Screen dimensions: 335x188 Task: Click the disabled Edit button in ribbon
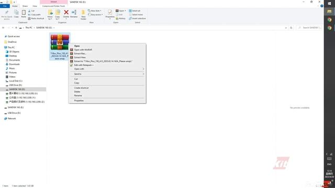point(119,15)
